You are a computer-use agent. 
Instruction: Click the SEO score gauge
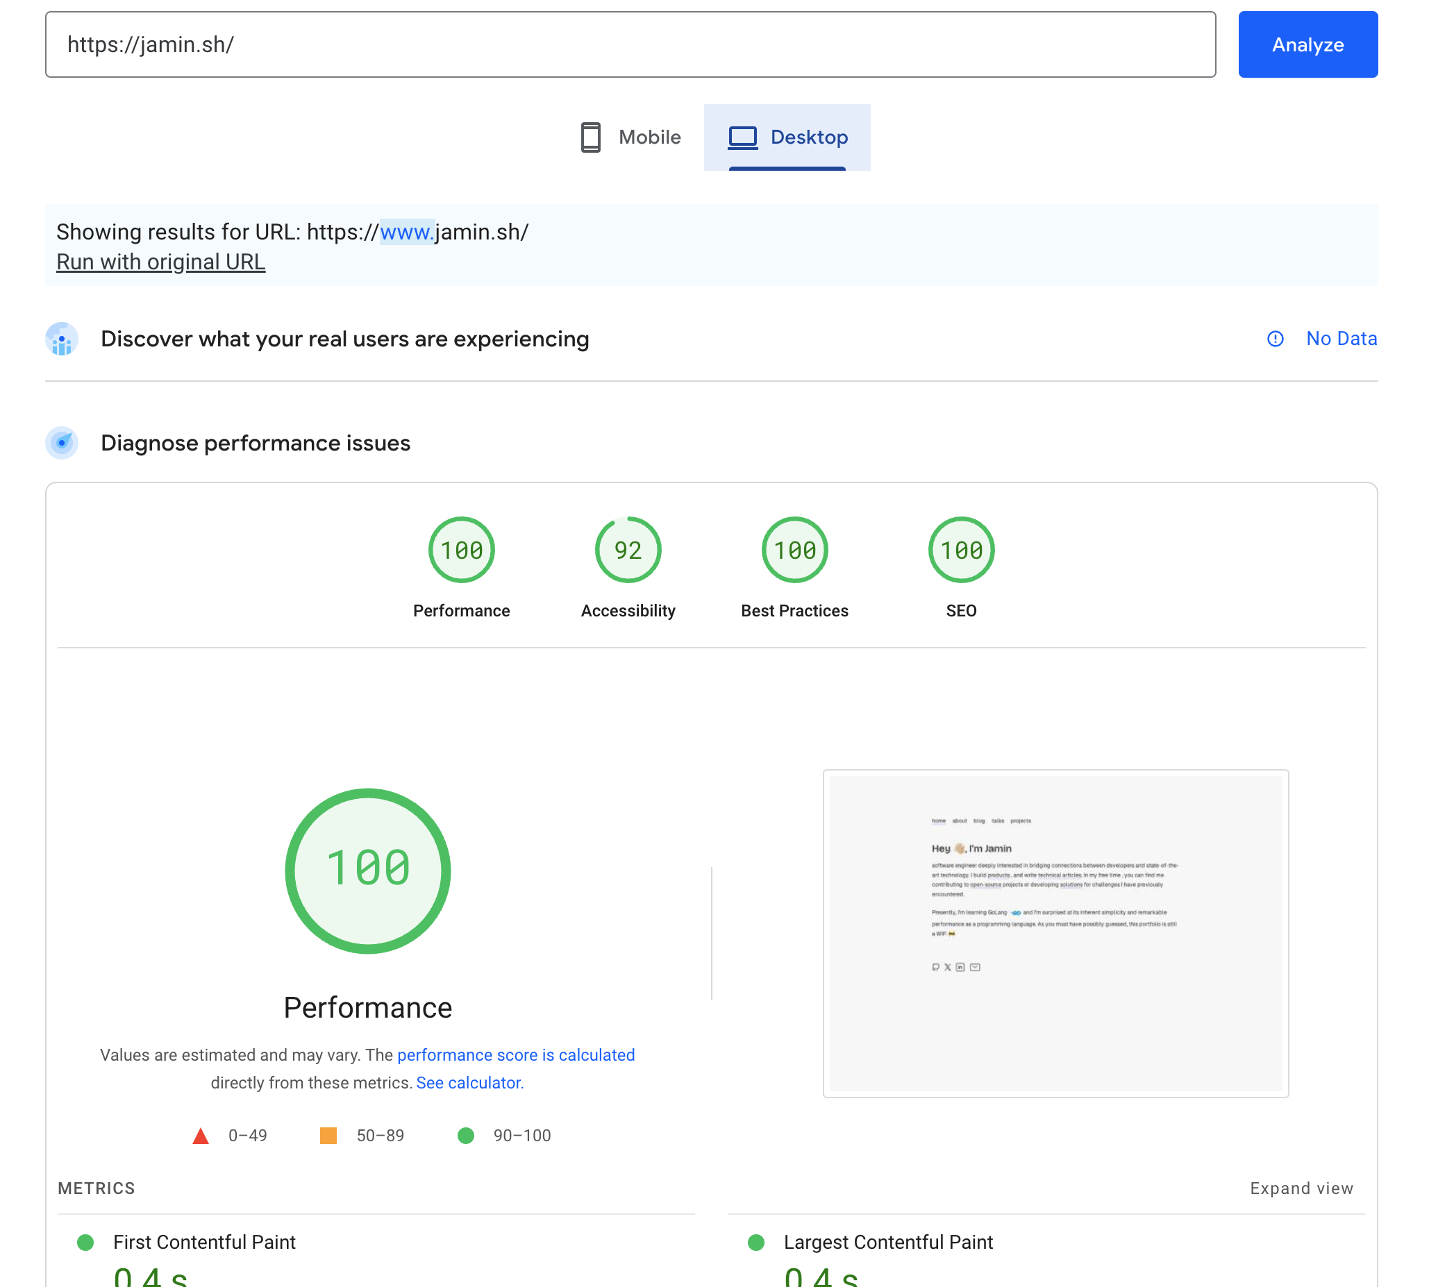[960, 550]
